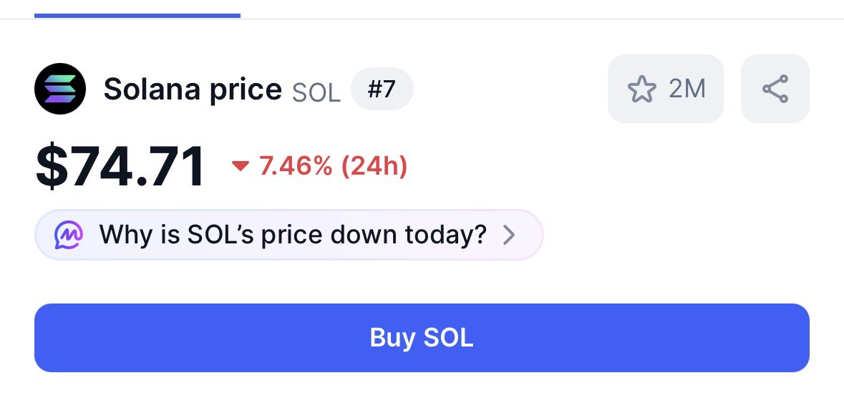Click the purple CoinMarketCap AI chat icon
The image size is (844, 393).
[x=69, y=235]
